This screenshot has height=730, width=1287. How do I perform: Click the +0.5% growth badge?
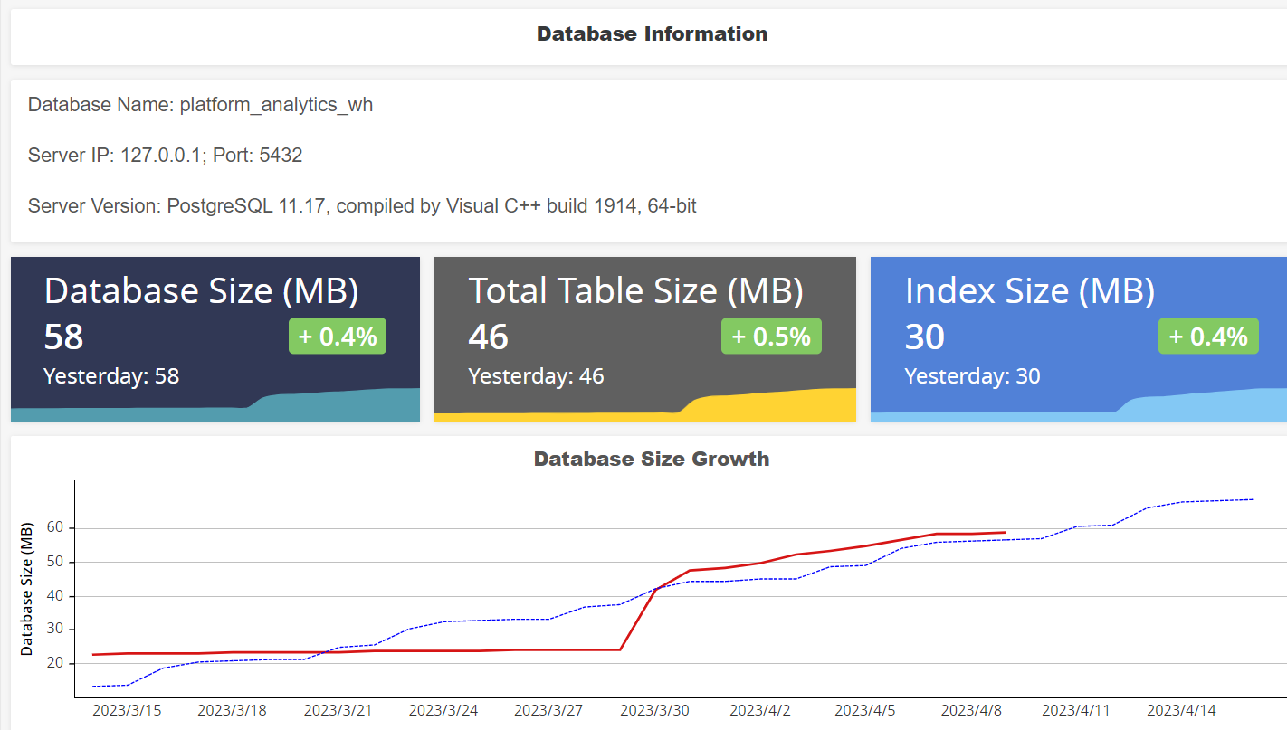click(x=771, y=337)
